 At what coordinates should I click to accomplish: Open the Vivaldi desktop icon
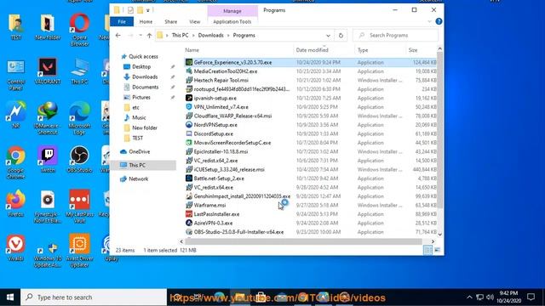[15, 248]
